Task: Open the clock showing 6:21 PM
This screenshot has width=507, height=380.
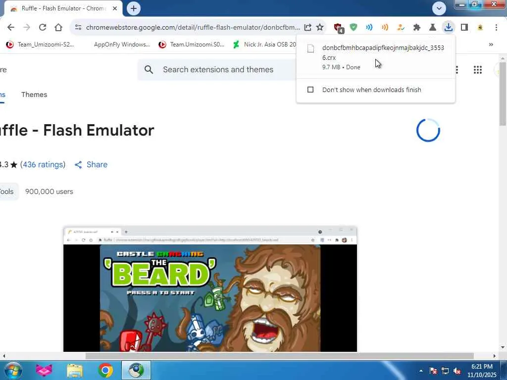Action: pos(482,371)
